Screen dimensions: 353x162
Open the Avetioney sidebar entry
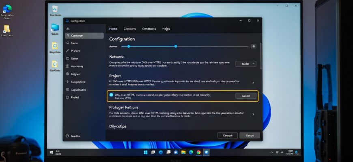click(84, 66)
